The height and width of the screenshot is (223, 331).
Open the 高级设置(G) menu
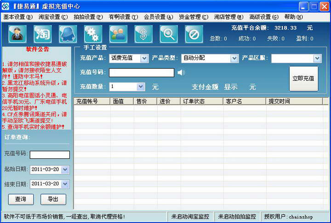click(264, 17)
